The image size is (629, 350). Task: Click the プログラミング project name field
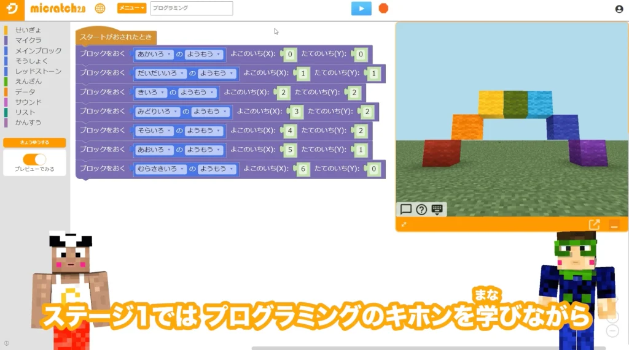pos(192,9)
